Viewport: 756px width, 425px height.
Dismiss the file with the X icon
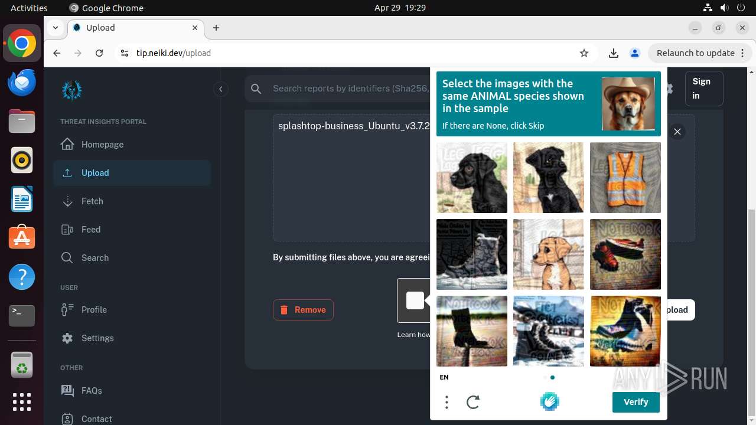(677, 132)
